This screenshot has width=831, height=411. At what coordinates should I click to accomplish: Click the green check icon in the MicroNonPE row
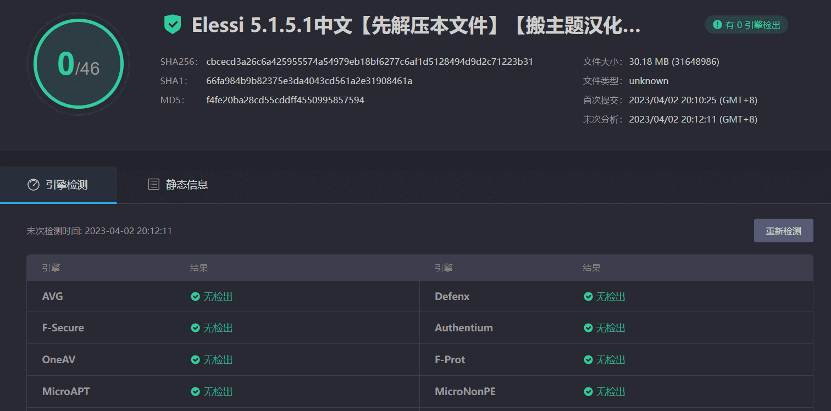coord(588,392)
